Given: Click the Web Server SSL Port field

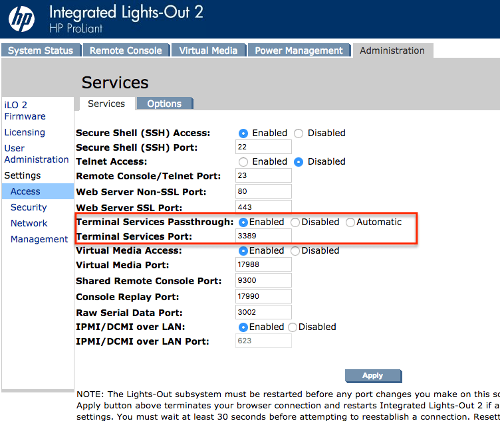Looking at the screenshot, I should [x=263, y=207].
